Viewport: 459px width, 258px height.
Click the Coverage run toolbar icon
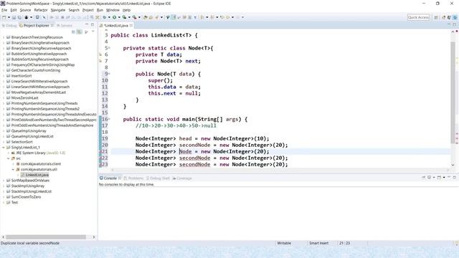124,17
